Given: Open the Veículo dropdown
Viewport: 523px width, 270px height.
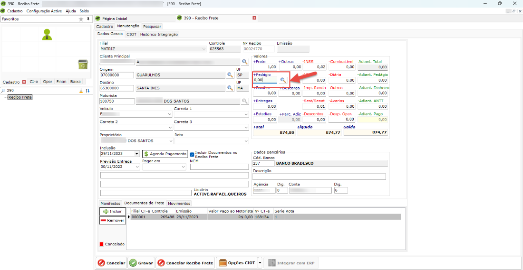Looking at the screenshot, I should click(x=170, y=114).
